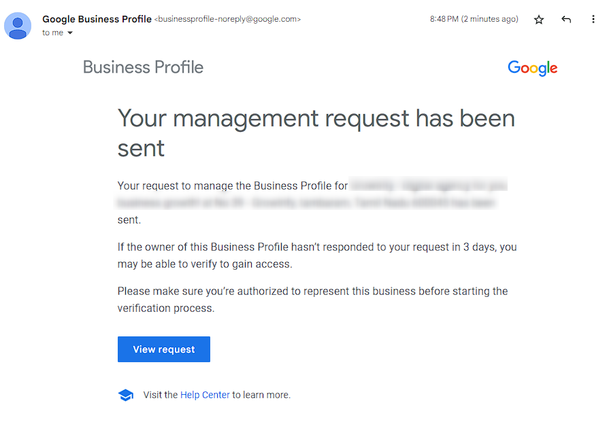607x422 pixels.
Task: Click the graduation cap Help Center icon
Action: click(126, 394)
